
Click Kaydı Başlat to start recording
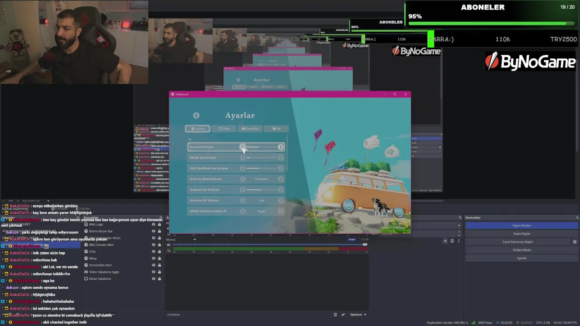click(x=522, y=234)
